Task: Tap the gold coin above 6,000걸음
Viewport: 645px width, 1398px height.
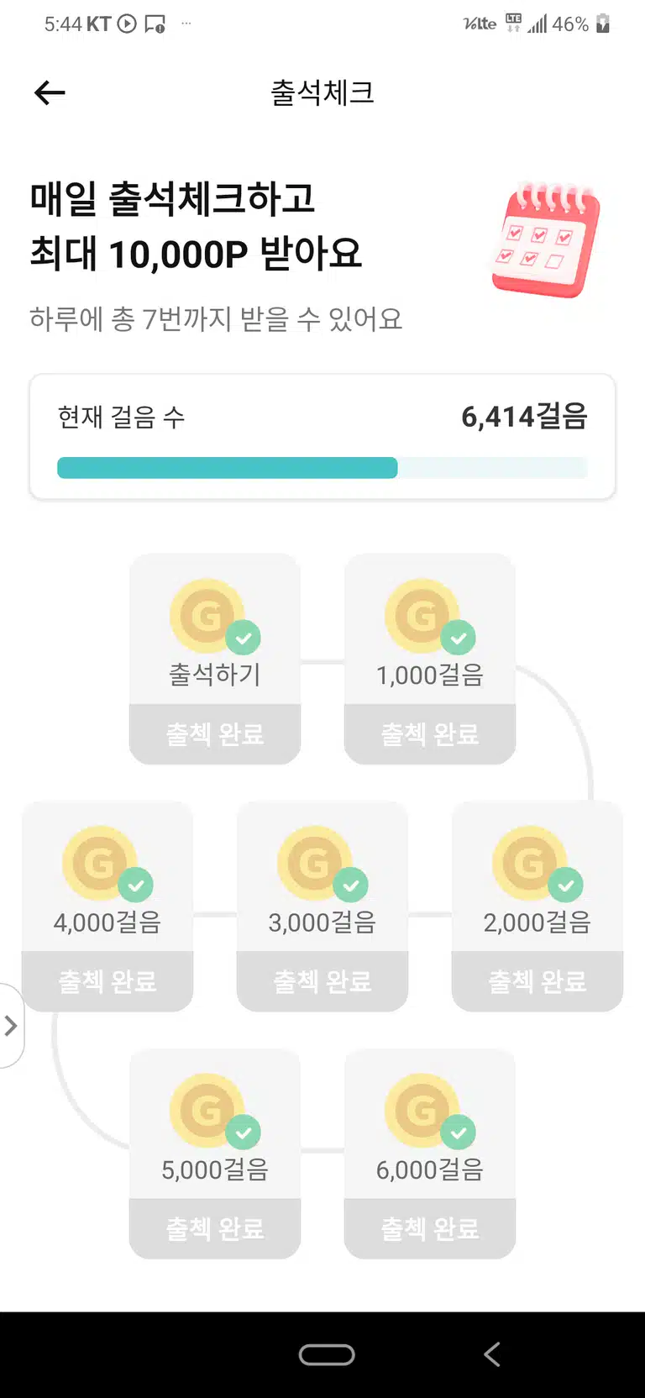Action: click(x=422, y=1110)
